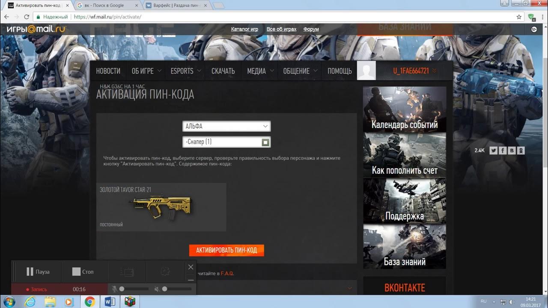Image resolution: width=548 pixels, height=308 pixels.
Task: Open the Rubik's cube taskbar app
Action: [x=130, y=302]
